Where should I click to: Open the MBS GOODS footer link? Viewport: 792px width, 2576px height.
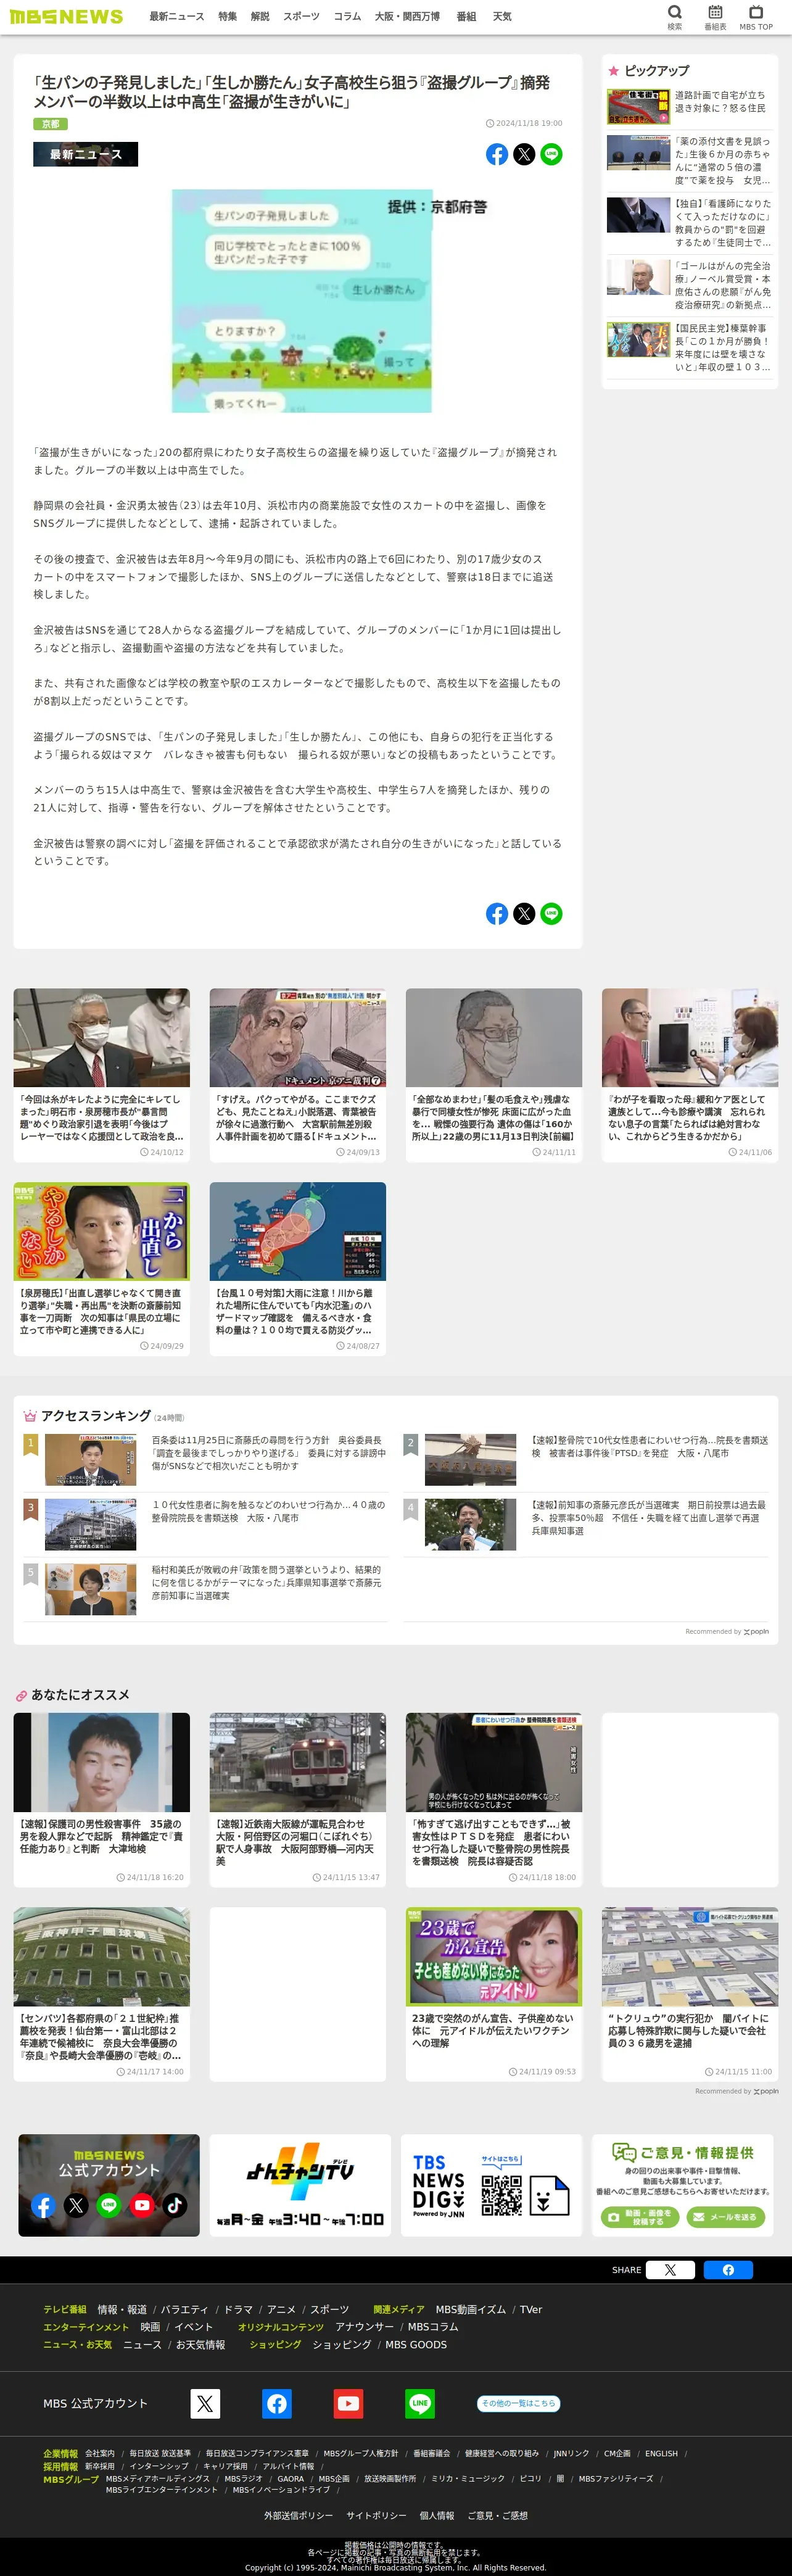(416, 2344)
